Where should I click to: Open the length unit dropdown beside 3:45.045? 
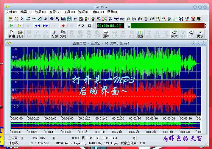[54, 138]
